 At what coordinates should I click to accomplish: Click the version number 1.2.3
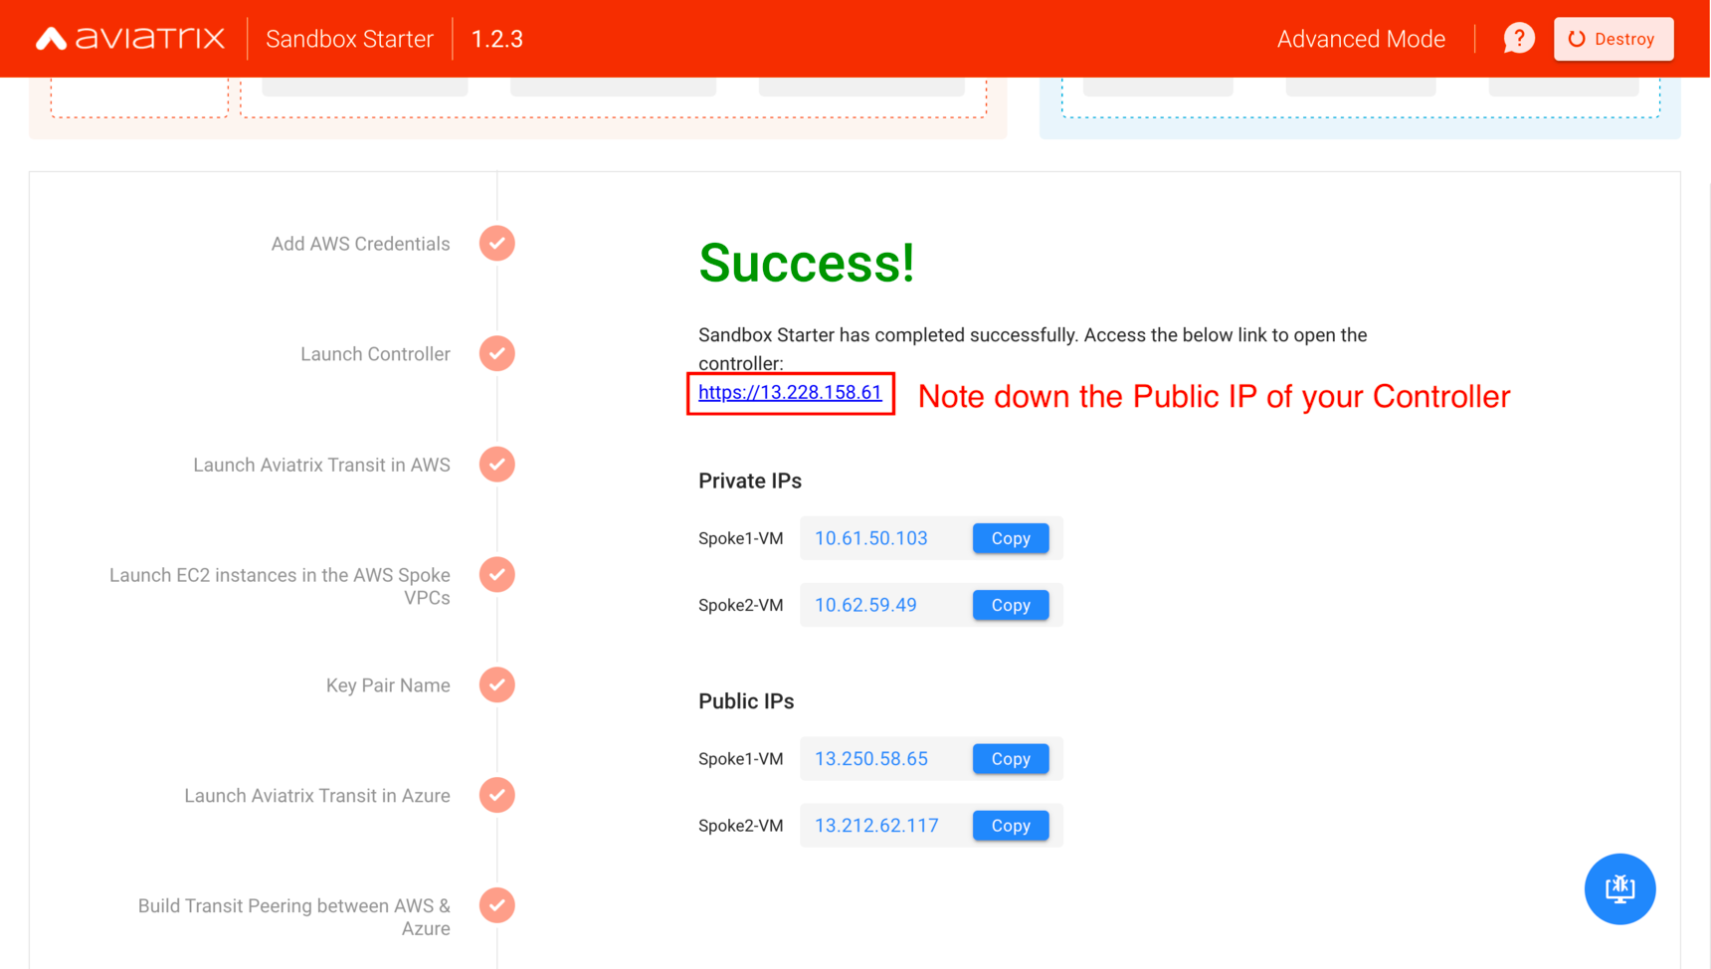pos(496,39)
